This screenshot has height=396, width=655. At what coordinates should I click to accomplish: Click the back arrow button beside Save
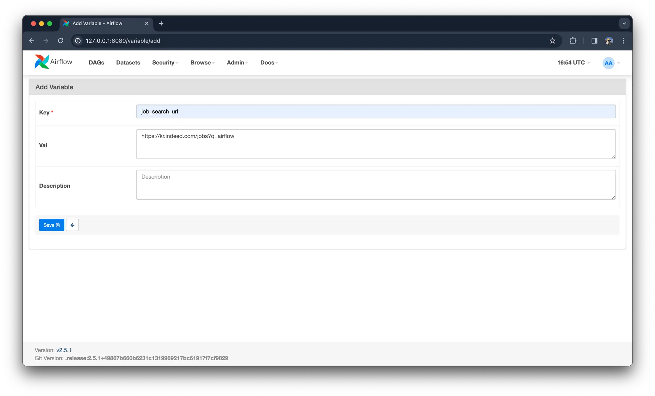[x=72, y=225]
